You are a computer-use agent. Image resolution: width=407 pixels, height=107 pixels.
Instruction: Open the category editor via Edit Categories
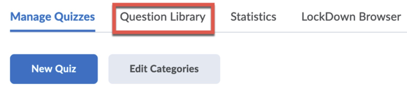tap(164, 69)
